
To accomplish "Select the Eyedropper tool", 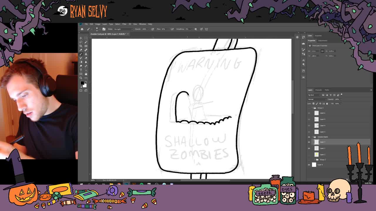I will click(x=81, y=50).
